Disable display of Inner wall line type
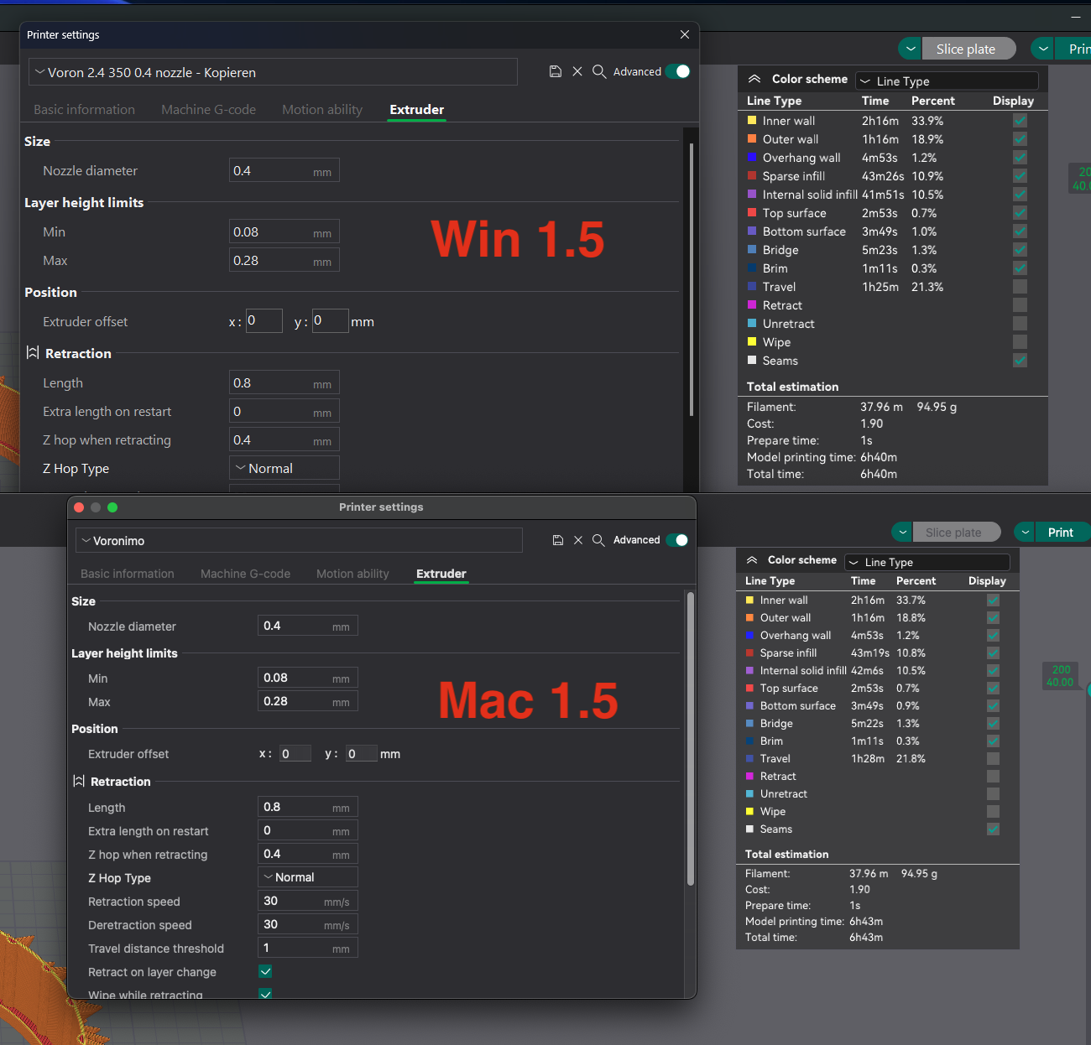 click(x=1020, y=120)
